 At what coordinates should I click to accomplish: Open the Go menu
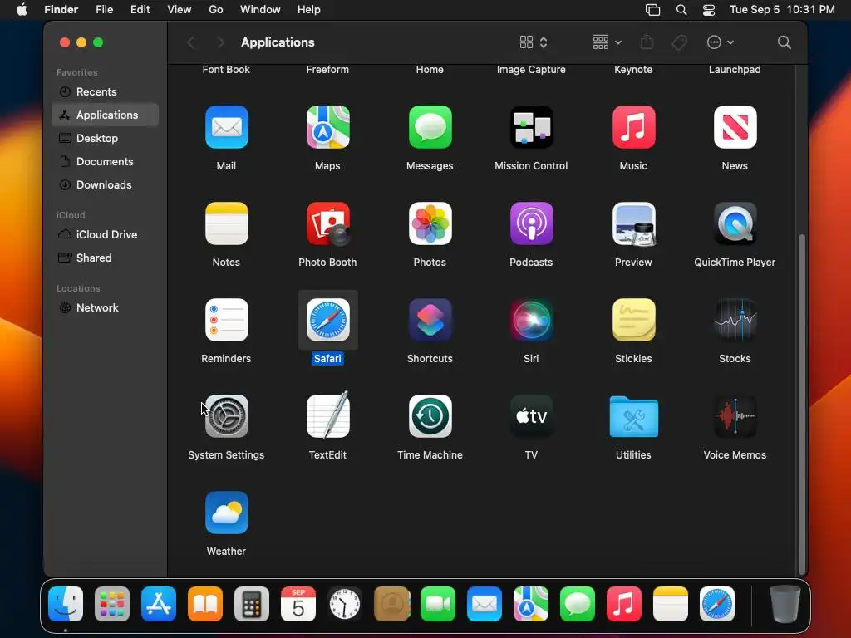216,10
